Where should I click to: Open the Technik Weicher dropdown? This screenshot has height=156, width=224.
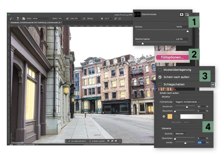point(181,134)
